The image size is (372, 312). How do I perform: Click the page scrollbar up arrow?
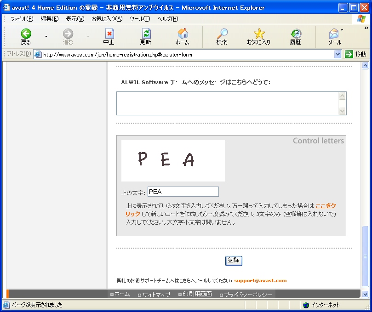coord(366,65)
